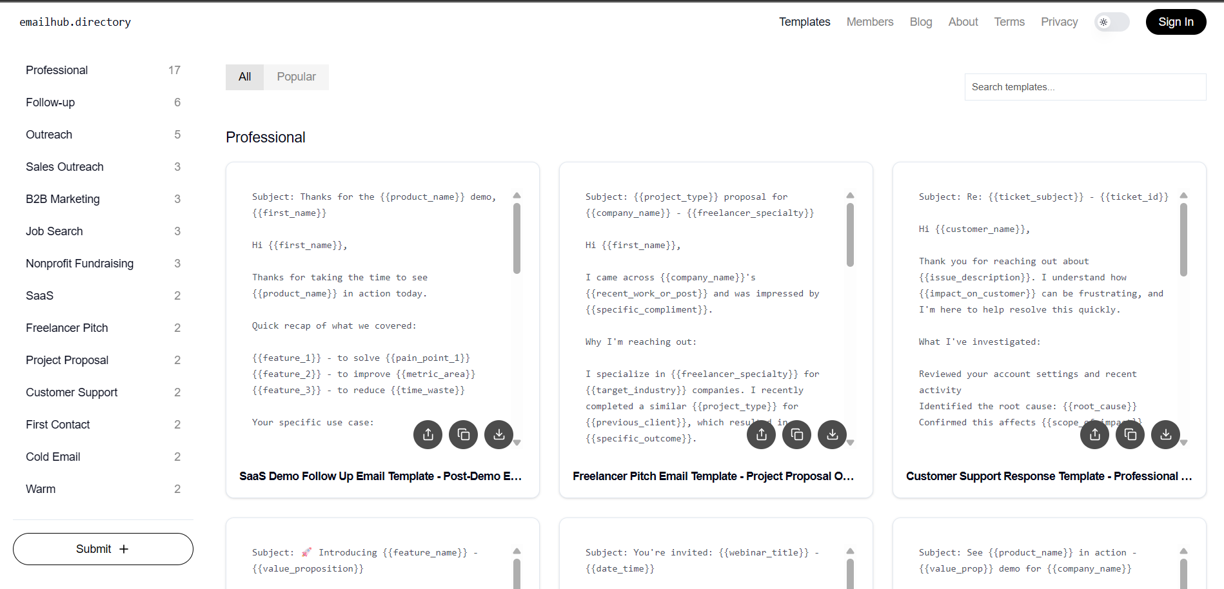Select the Cold Email category
The height and width of the screenshot is (589, 1224).
click(53, 456)
